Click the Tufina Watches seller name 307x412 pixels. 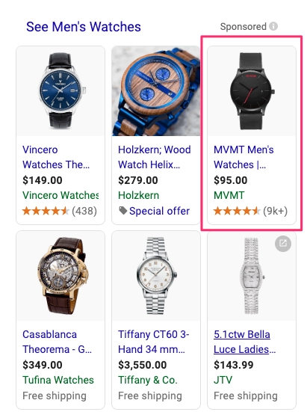(x=58, y=380)
